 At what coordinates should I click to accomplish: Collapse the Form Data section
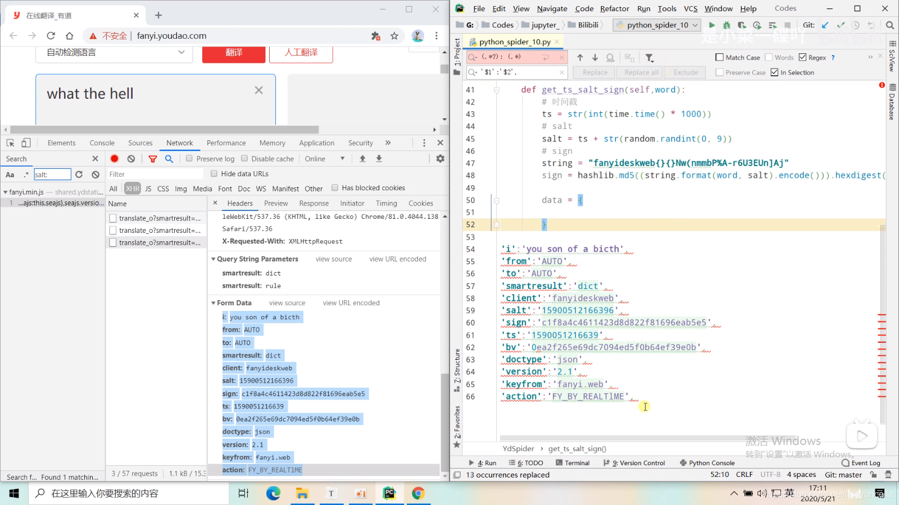pyautogui.click(x=214, y=303)
